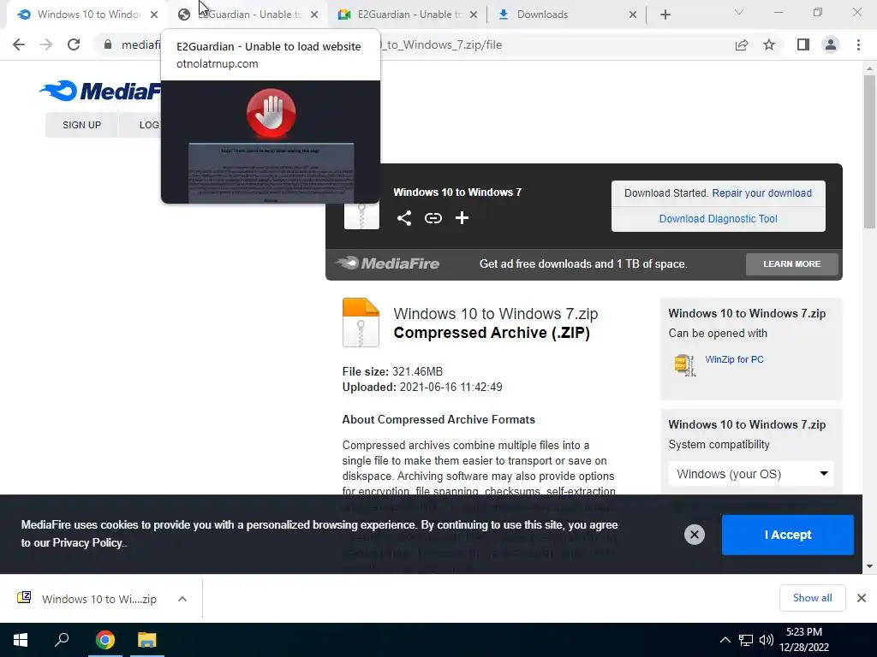Viewport: 877px width, 657px height.
Task: Open the Chrome profile avatar
Action: [x=831, y=44]
